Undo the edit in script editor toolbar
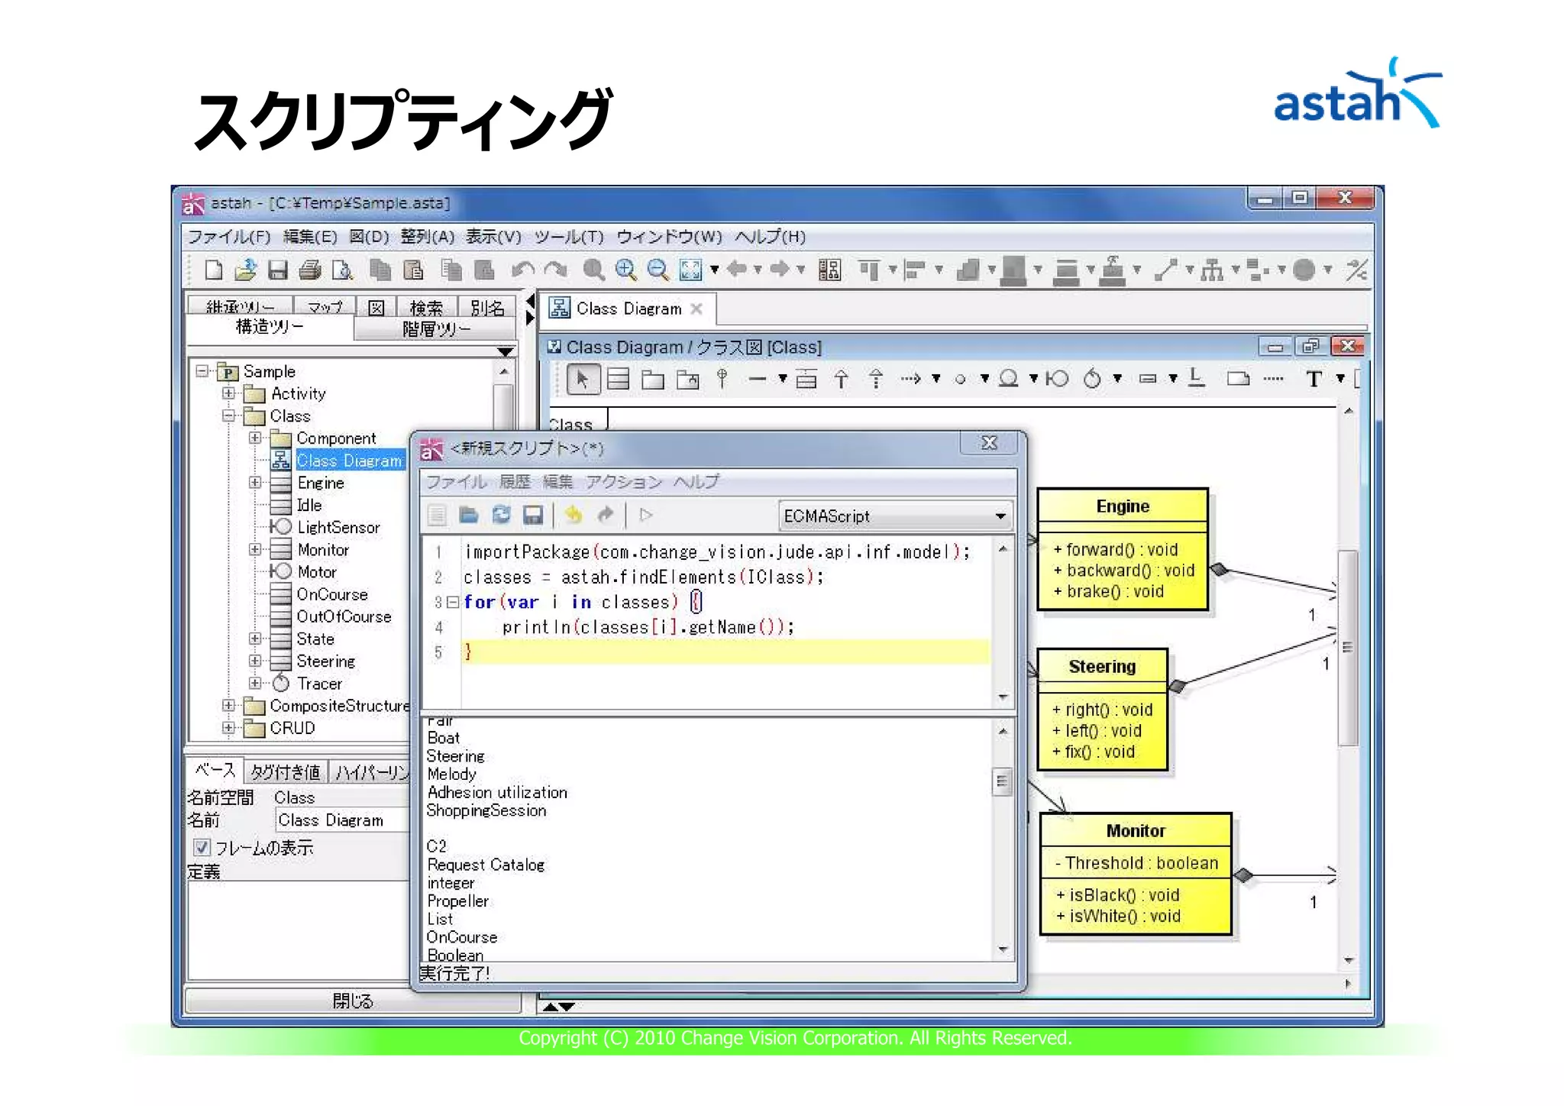Screen dimensions: 1564x1106 574,516
